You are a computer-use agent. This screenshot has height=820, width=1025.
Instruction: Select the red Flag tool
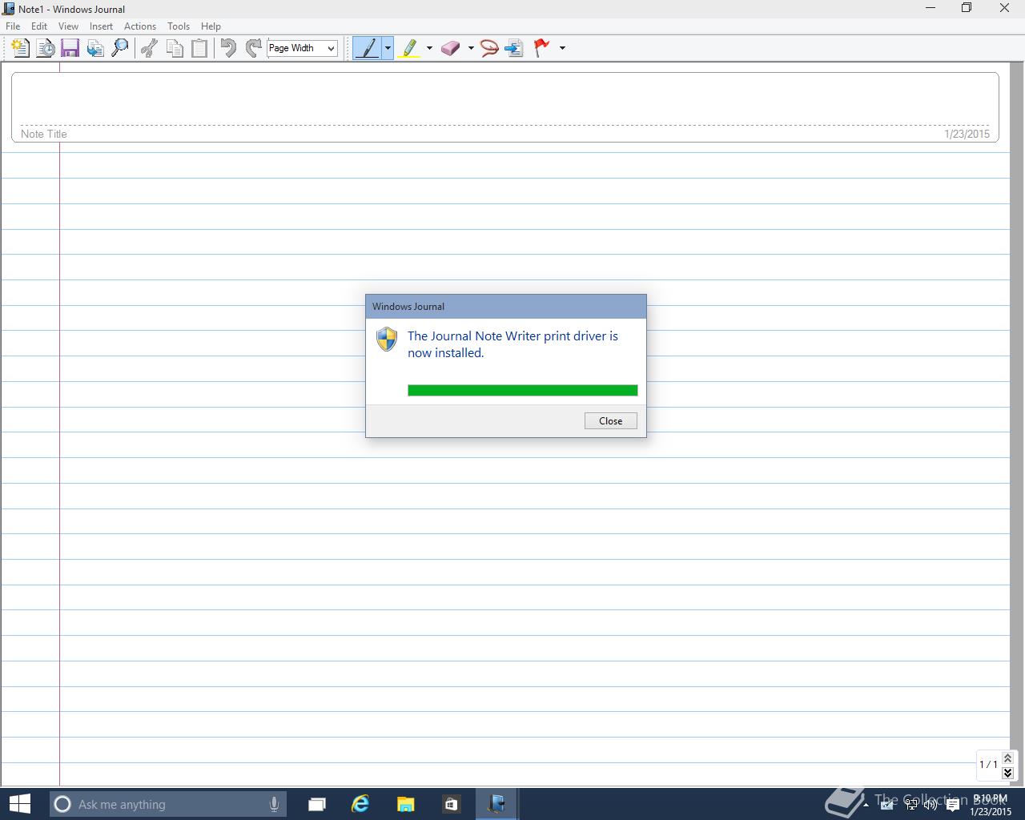click(x=542, y=48)
